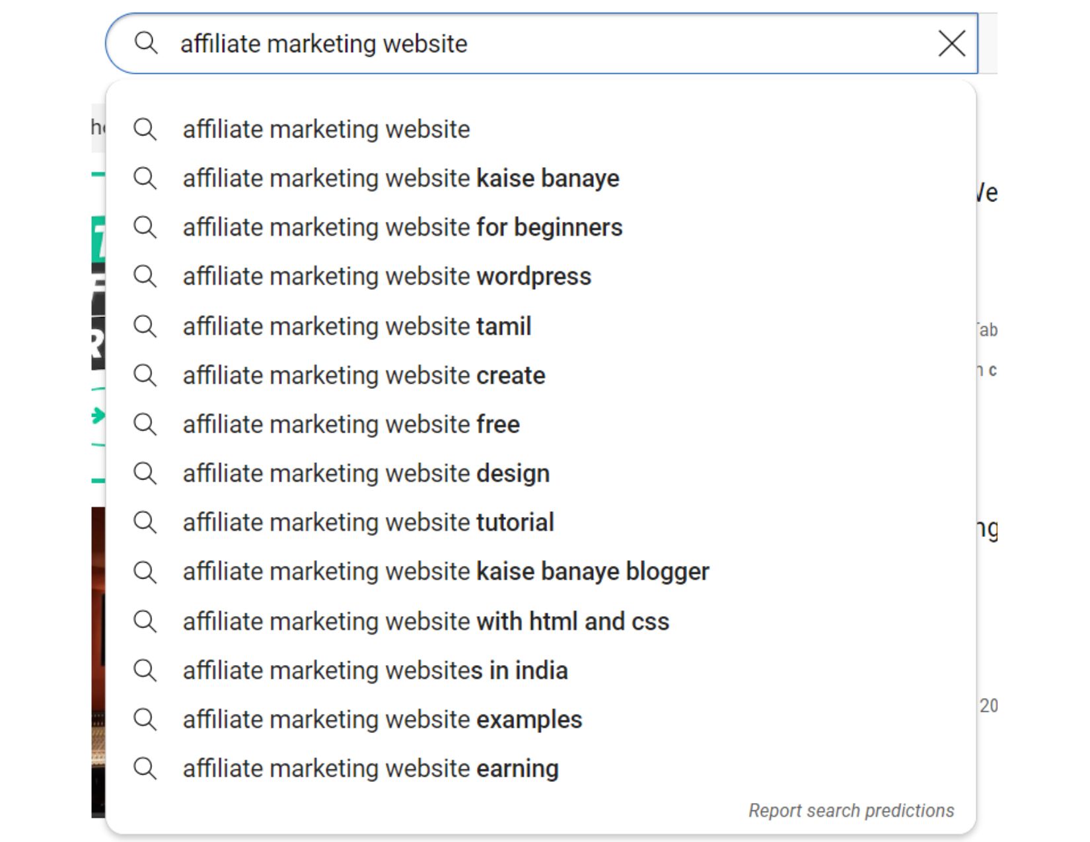Clear the search query with the X button
This screenshot has width=1090, height=842.
click(951, 44)
